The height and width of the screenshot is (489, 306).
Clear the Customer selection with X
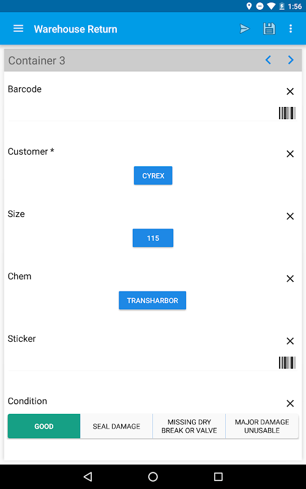290,154
